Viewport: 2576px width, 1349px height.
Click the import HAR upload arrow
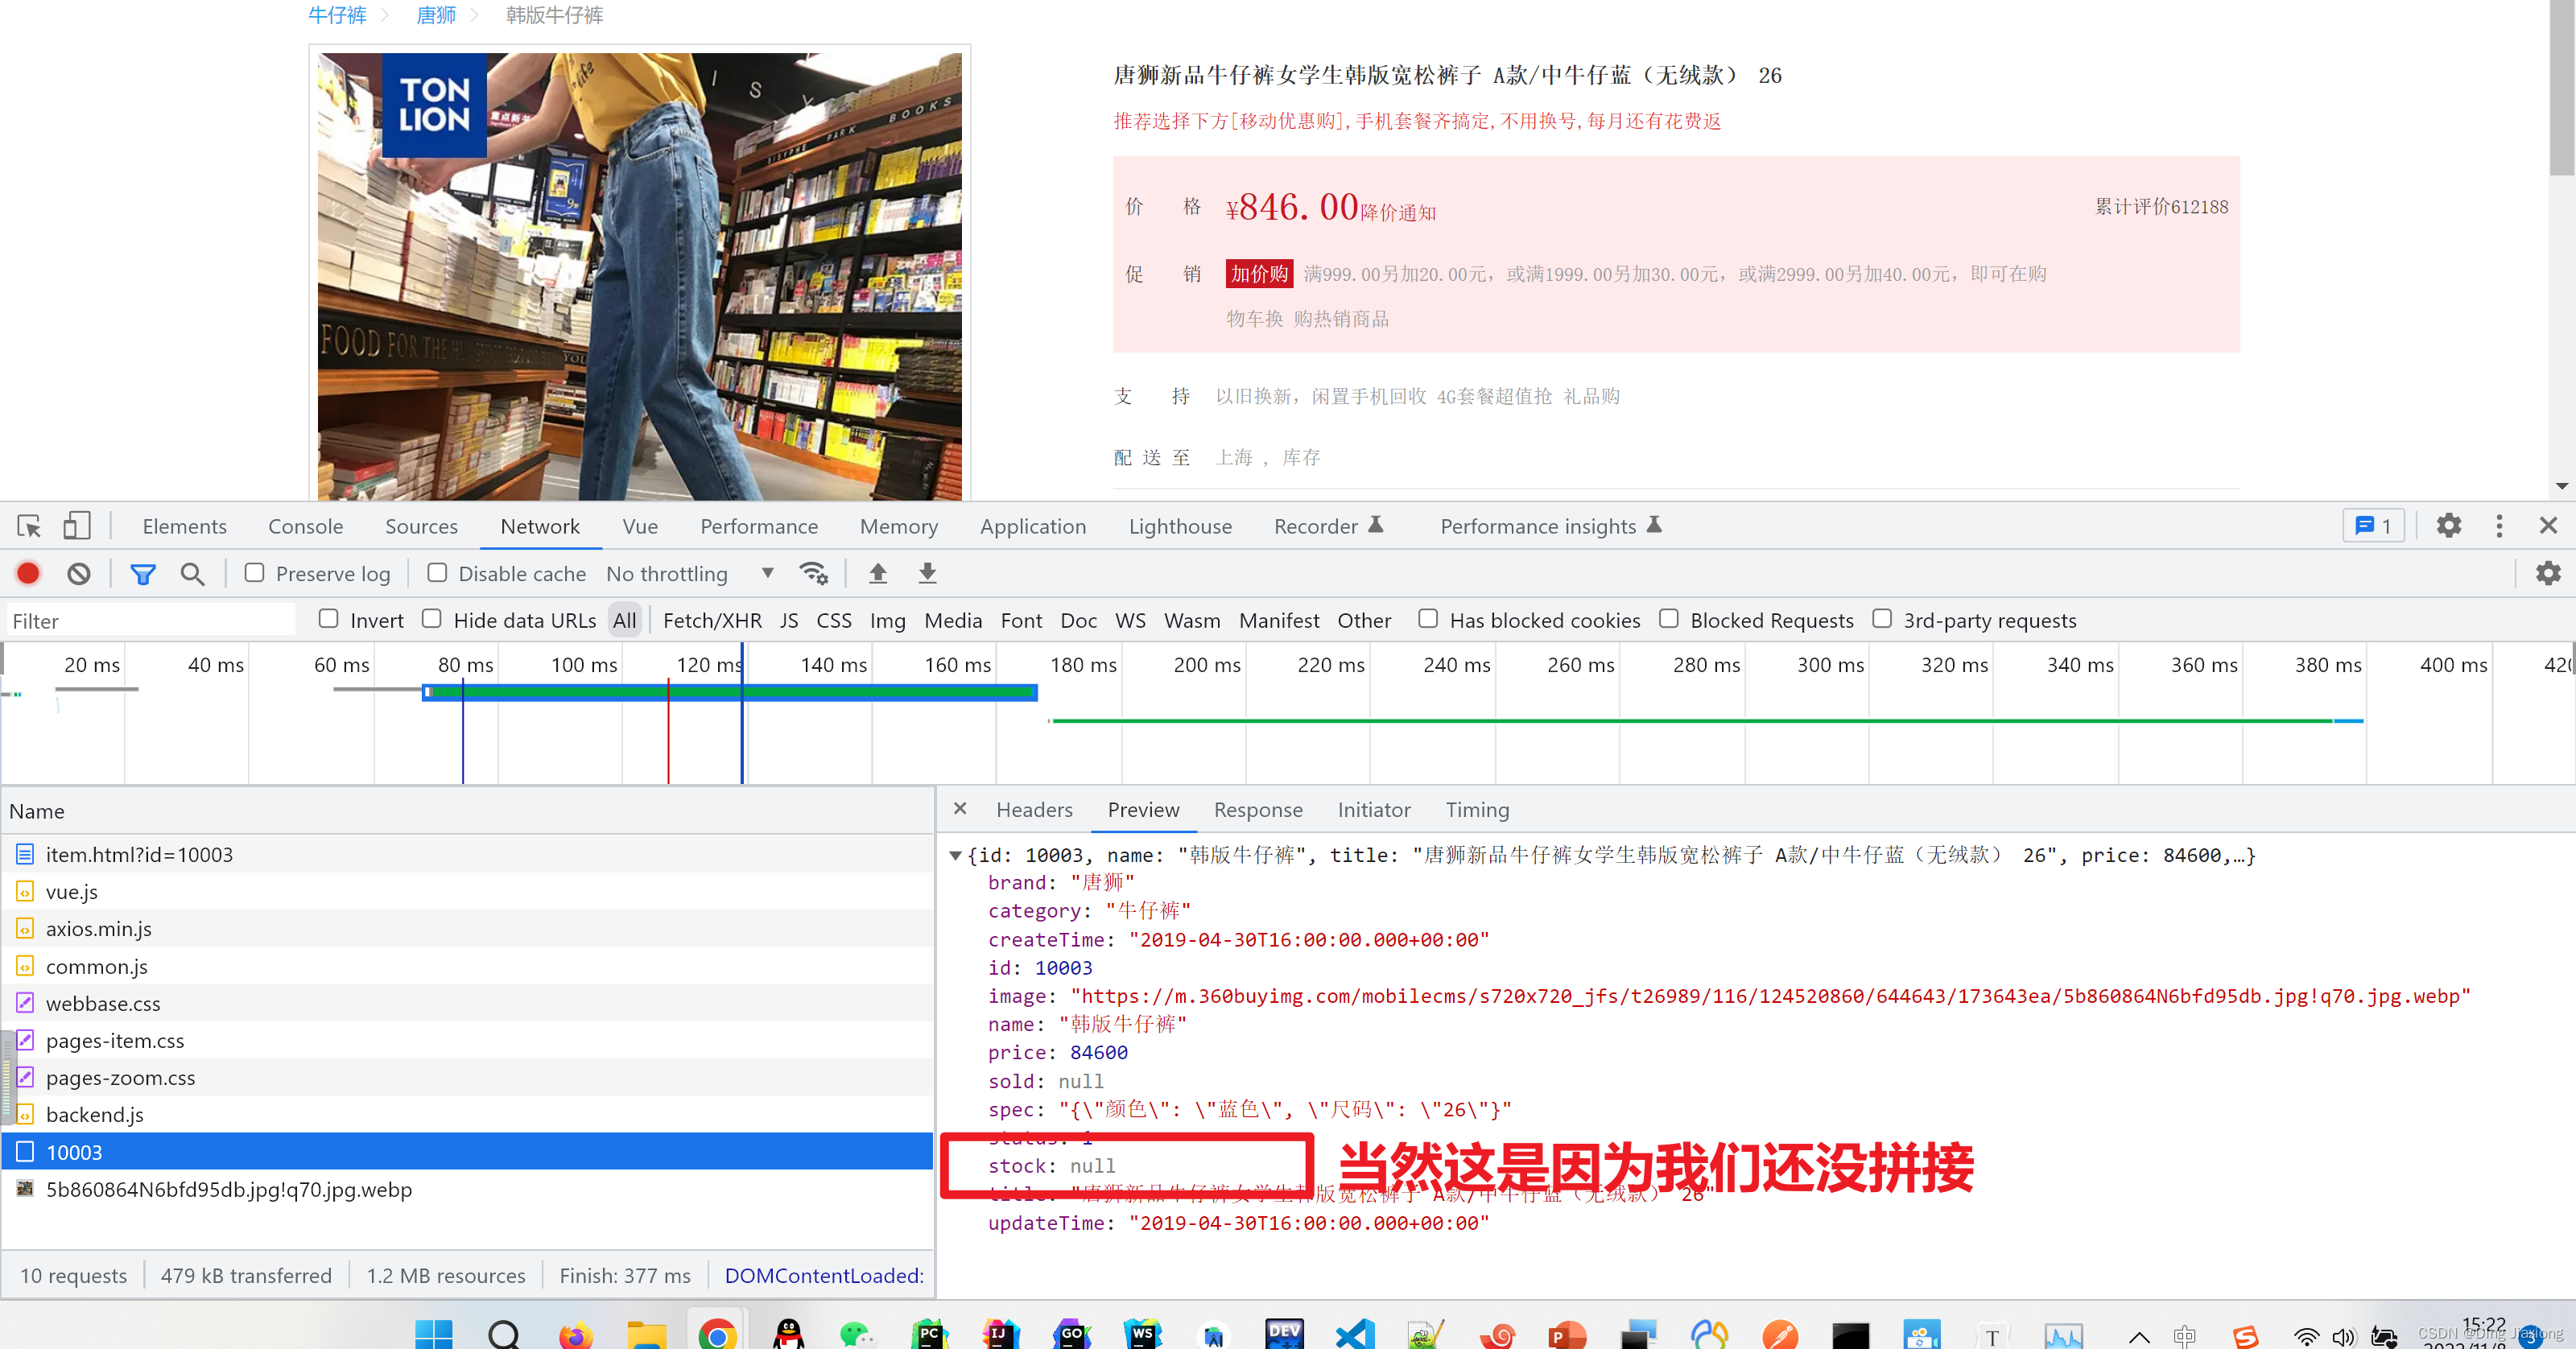point(877,573)
